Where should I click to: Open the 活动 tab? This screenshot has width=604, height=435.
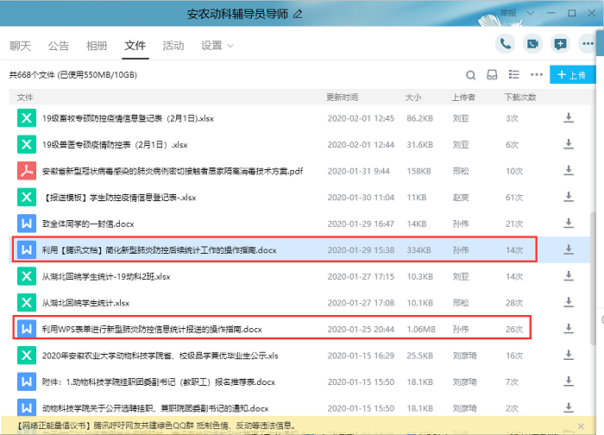pos(173,46)
